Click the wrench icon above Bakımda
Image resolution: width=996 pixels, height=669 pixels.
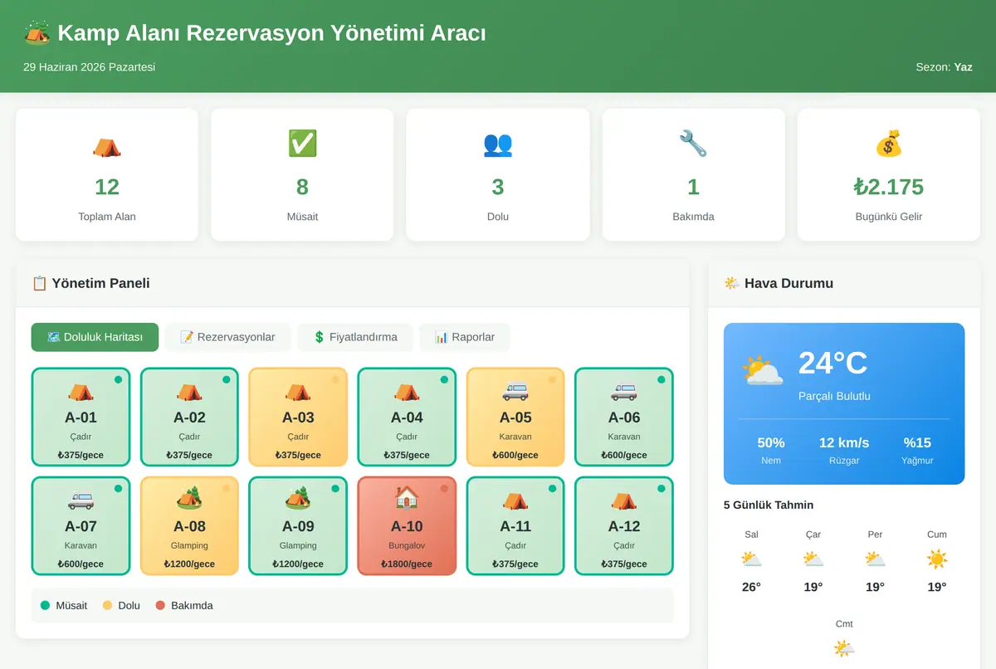pyautogui.click(x=693, y=144)
